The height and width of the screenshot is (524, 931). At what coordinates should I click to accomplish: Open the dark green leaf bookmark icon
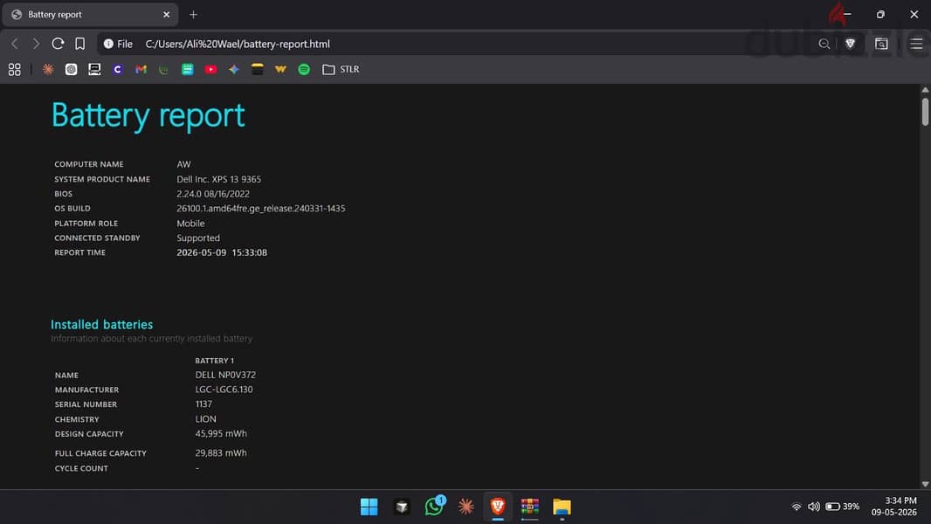pos(164,70)
